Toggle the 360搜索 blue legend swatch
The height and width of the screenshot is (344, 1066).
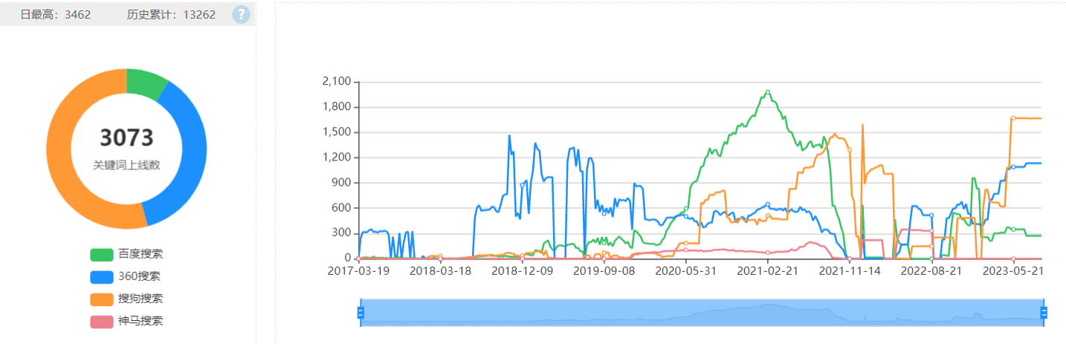(101, 277)
